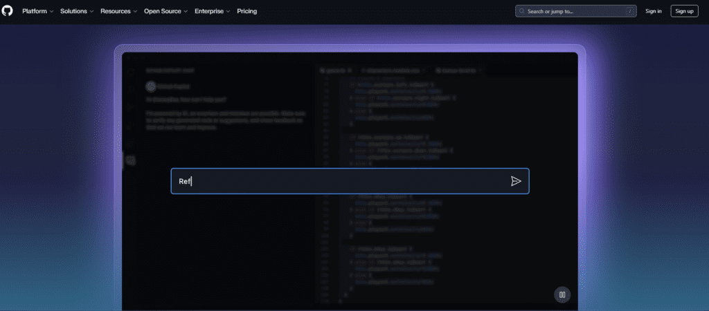Click the slash shortcut key badge
Viewport: 709px width, 311px height.
click(x=629, y=12)
